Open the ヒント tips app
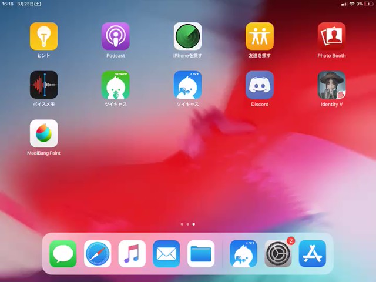The width and height of the screenshot is (376, 282). point(43,36)
